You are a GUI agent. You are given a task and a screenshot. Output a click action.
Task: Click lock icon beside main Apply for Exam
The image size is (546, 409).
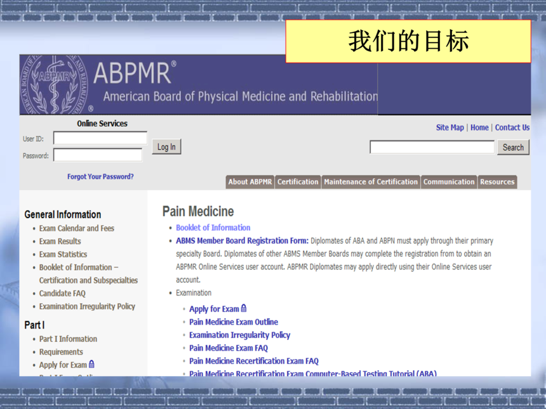click(244, 308)
